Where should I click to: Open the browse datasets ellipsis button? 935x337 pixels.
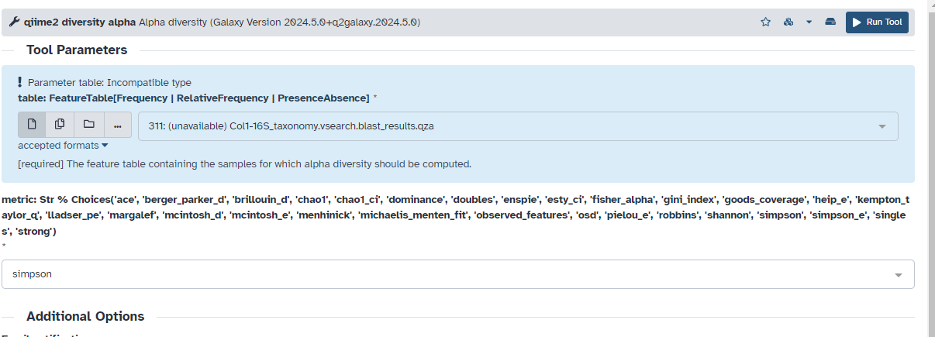point(118,125)
